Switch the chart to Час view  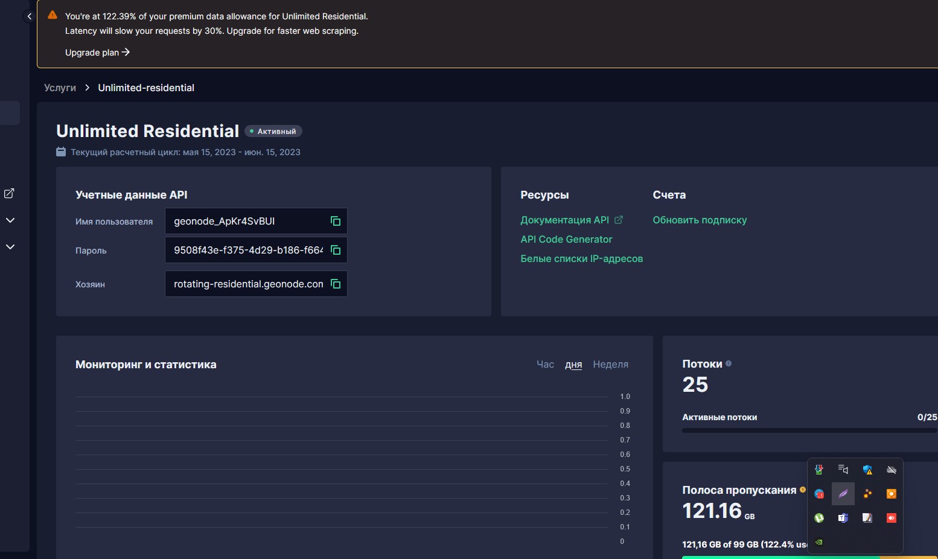coord(546,364)
